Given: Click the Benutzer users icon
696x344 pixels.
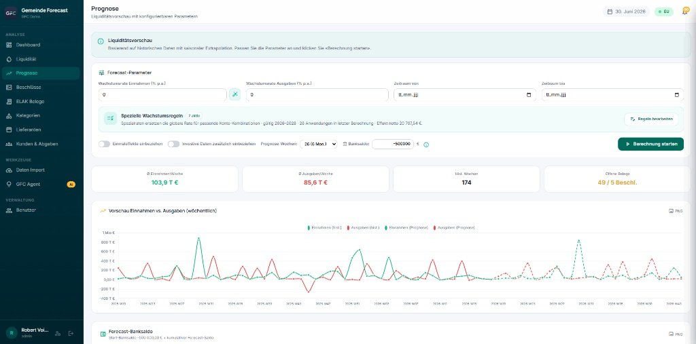Looking at the screenshot, I should [x=9, y=210].
